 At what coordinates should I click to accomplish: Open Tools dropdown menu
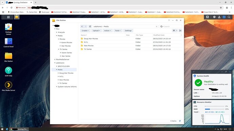[118, 31]
